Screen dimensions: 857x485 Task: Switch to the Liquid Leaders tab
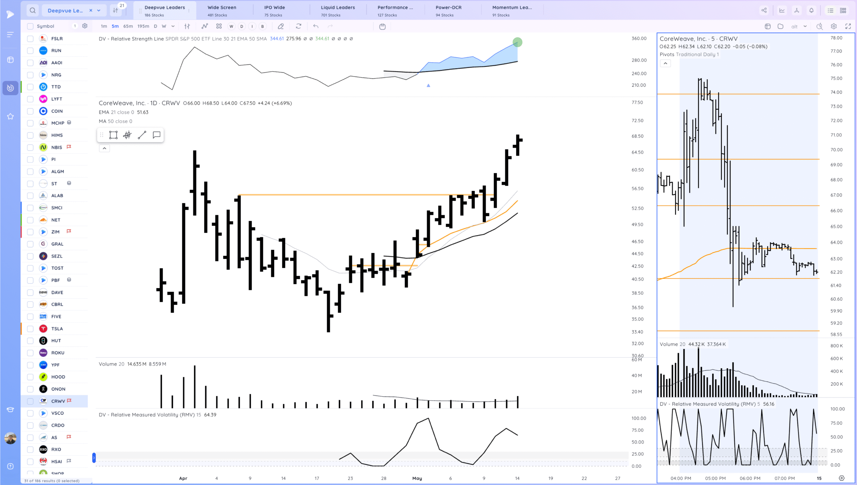pyautogui.click(x=338, y=10)
